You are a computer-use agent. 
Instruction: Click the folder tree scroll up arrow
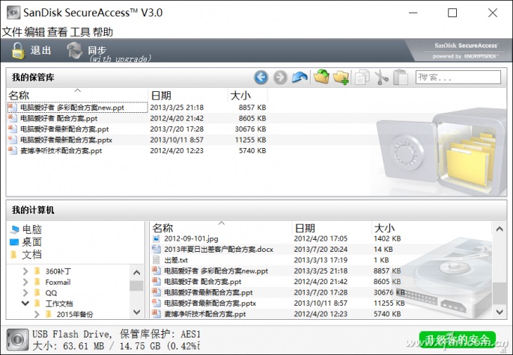point(137,272)
